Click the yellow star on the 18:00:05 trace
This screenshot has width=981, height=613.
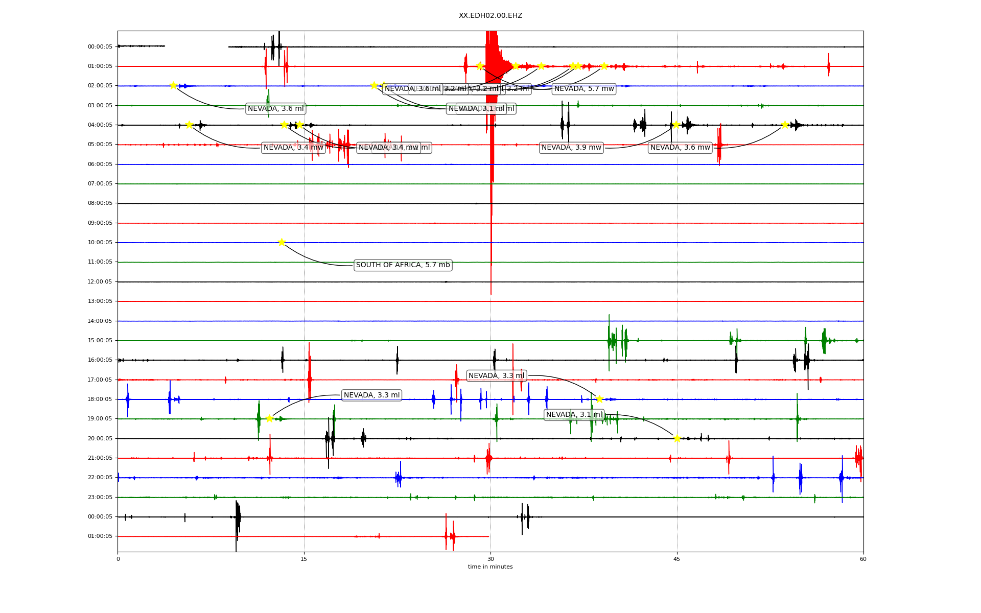point(599,399)
